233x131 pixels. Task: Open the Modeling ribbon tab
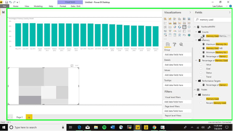(x=38, y=6)
